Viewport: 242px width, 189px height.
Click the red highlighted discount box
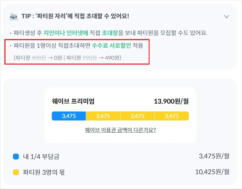(77, 52)
